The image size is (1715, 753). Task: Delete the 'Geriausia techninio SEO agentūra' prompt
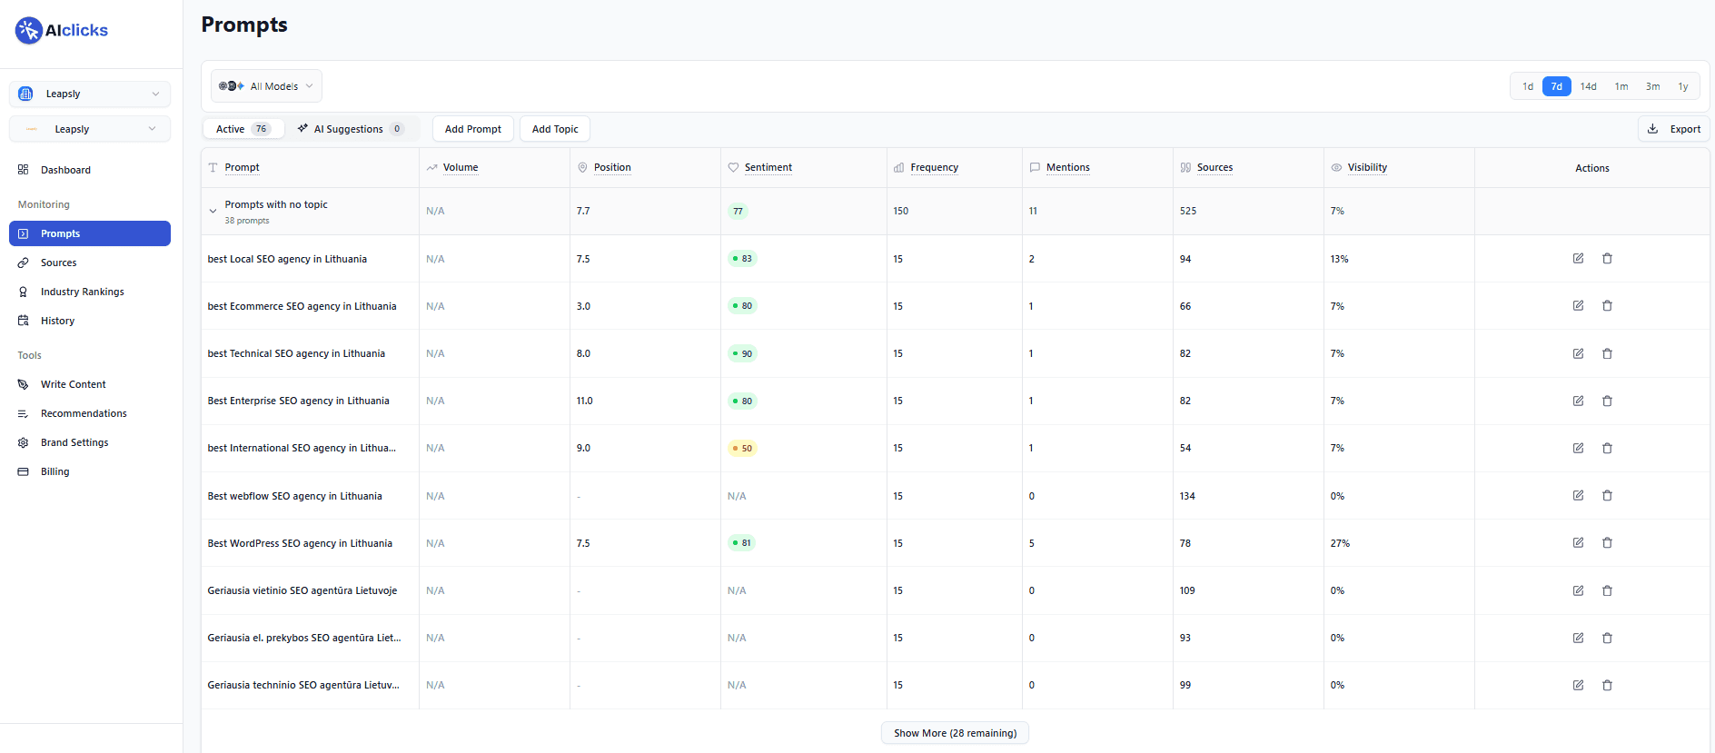click(x=1607, y=685)
